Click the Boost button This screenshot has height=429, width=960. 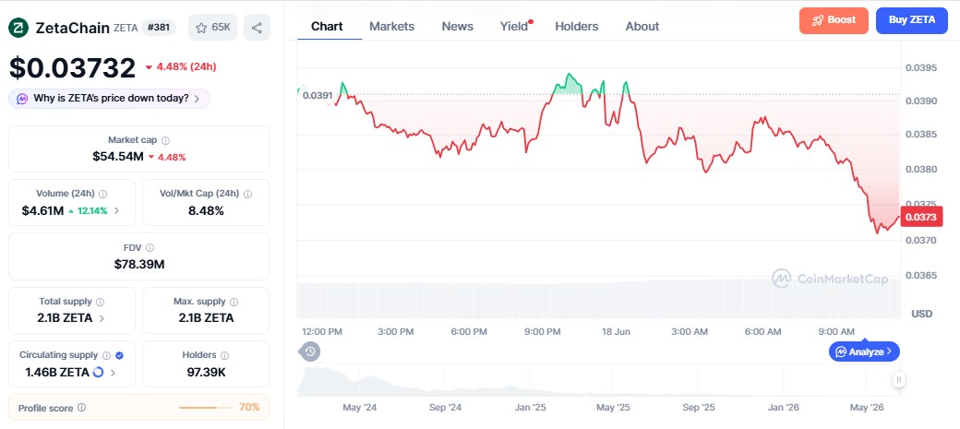pos(834,20)
